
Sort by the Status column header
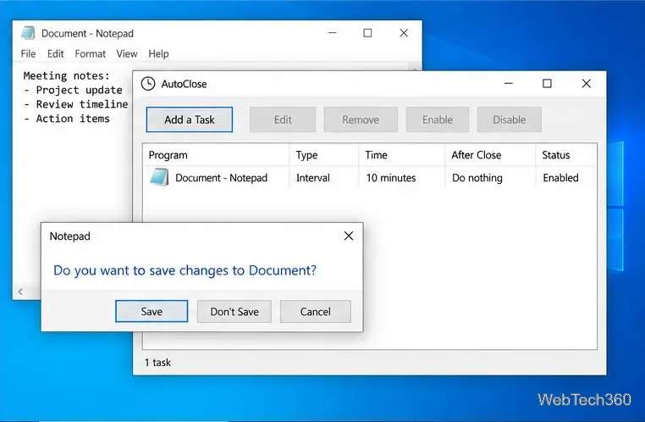pos(565,155)
